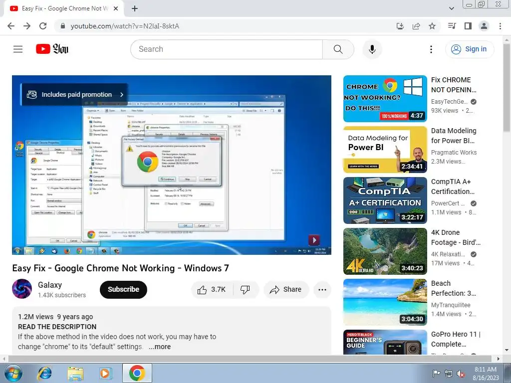511x383 pixels.
Task: Open YouTube settings three-dot menu
Action: coord(431,49)
